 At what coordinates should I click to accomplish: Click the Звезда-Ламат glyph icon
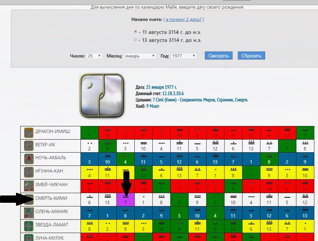29,226
